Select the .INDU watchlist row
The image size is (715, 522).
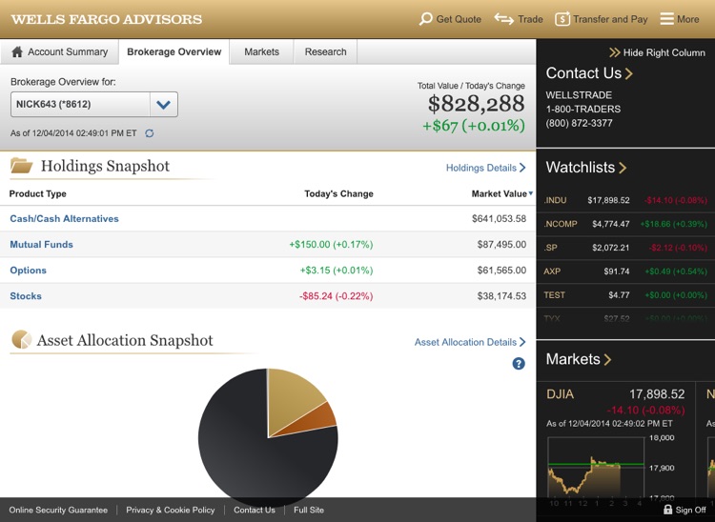tap(625, 200)
